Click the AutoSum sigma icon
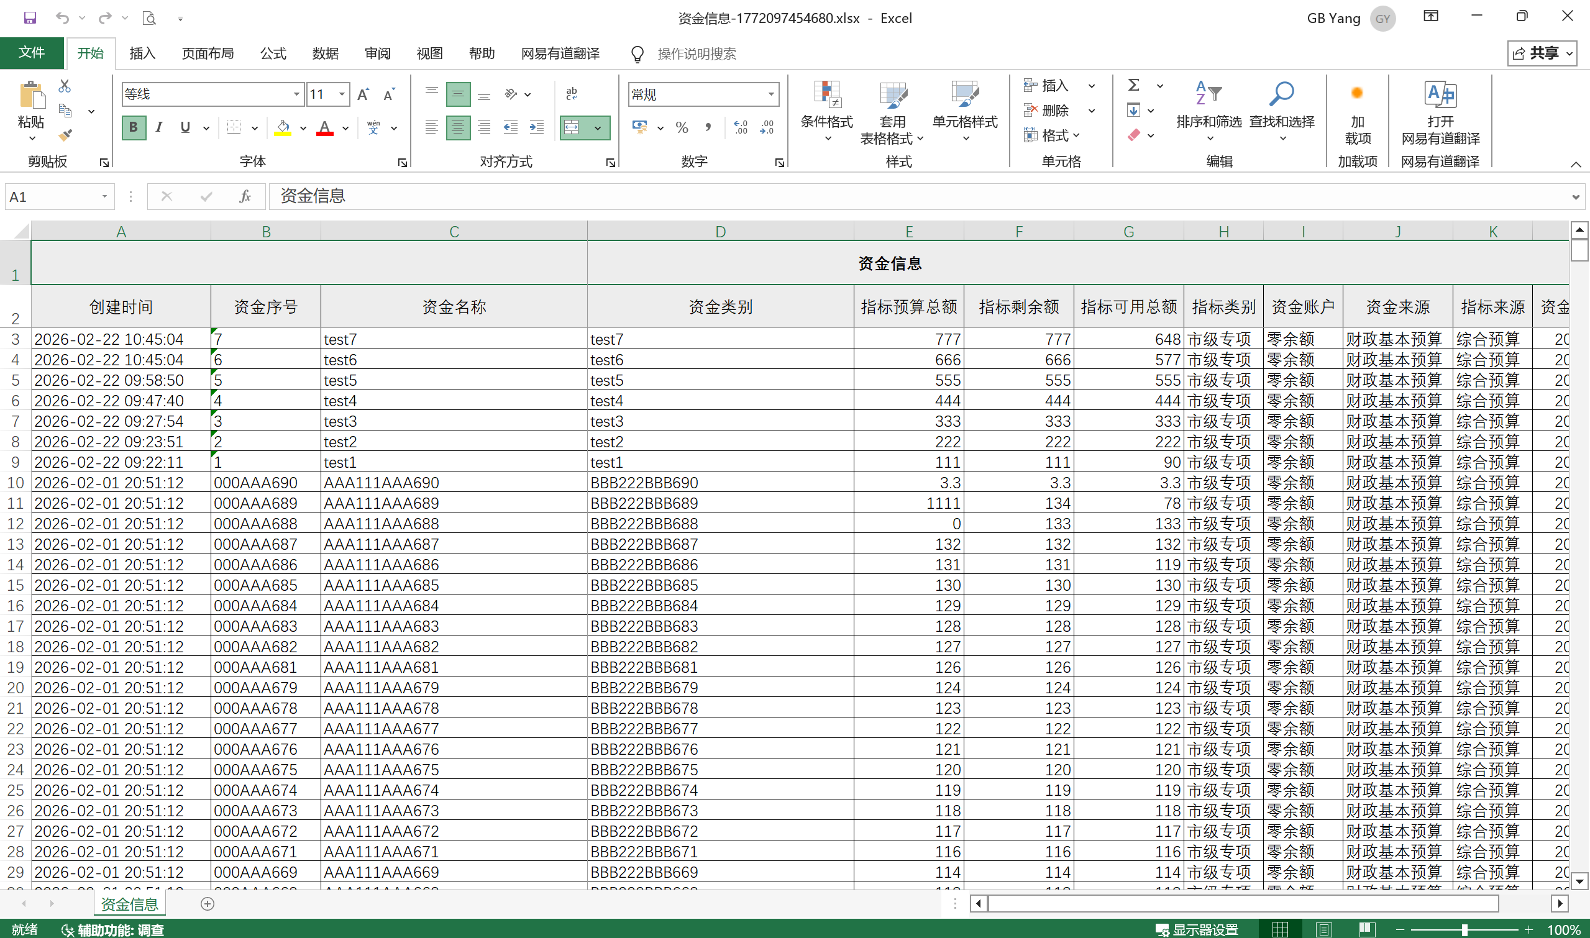Image resolution: width=1590 pixels, height=938 pixels. tap(1134, 84)
